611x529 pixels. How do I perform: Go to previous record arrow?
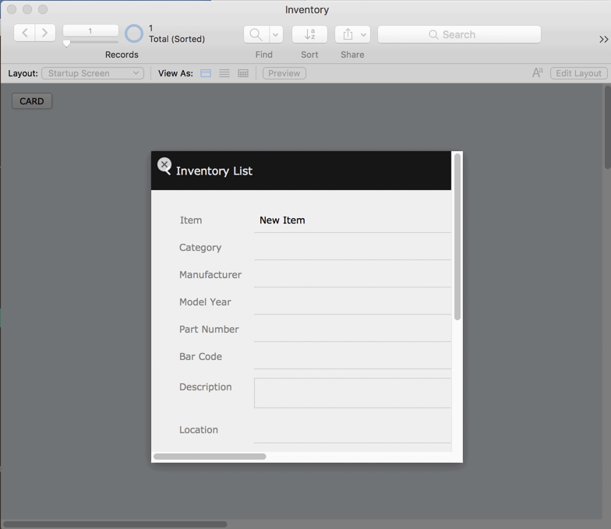25,33
